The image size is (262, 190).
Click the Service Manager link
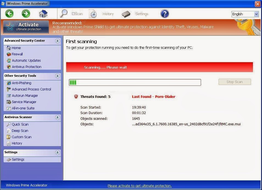[x=24, y=102]
